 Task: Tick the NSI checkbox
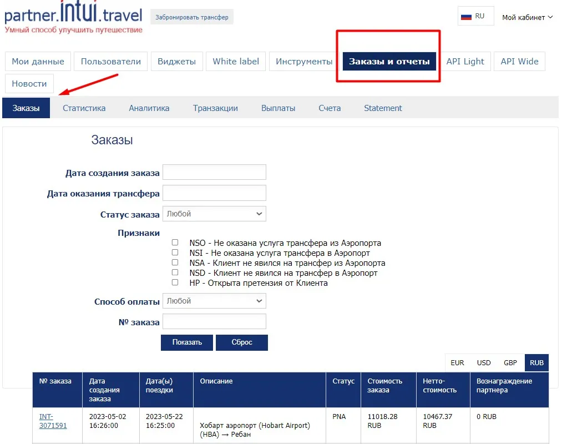(175, 253)
